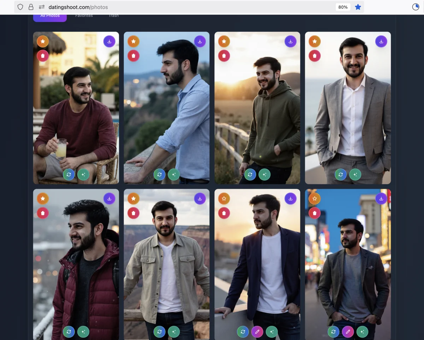The height and width of the screenshot is (340, 424).
Task: Reset the 80% zoom level indicator
Action: (343, 7)
